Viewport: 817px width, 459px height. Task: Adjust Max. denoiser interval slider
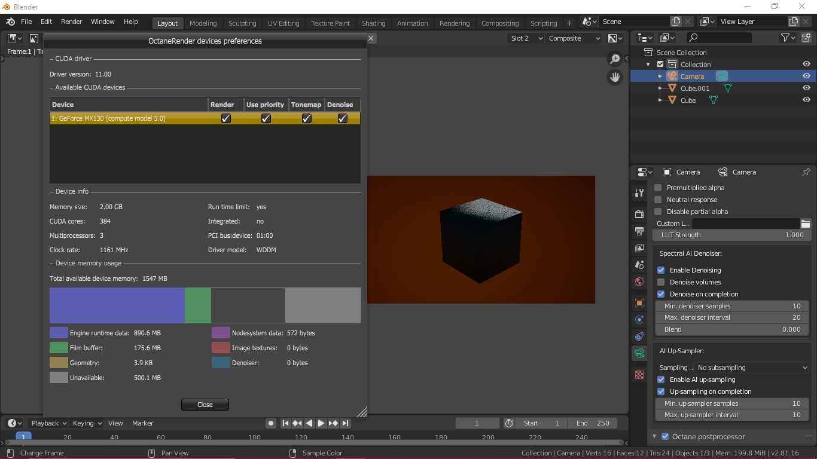(x=733, y=317)
